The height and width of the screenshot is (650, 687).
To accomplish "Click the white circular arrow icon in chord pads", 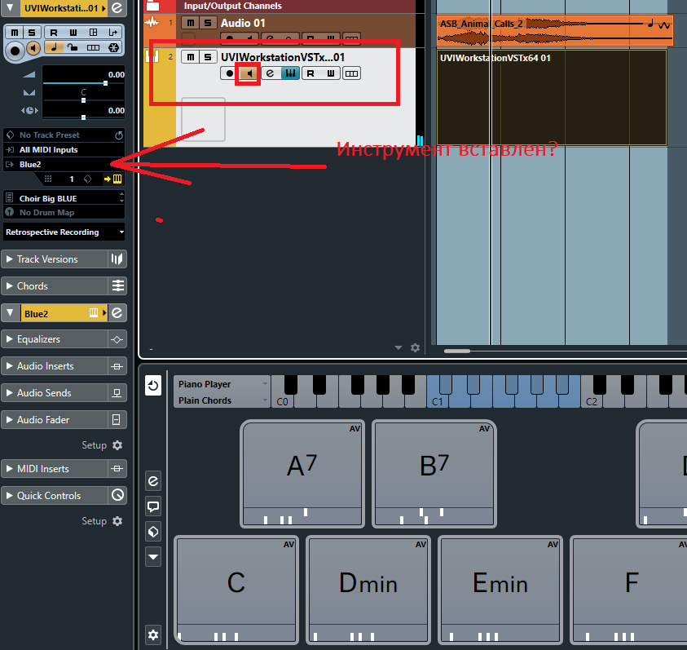I will point(153,386).
